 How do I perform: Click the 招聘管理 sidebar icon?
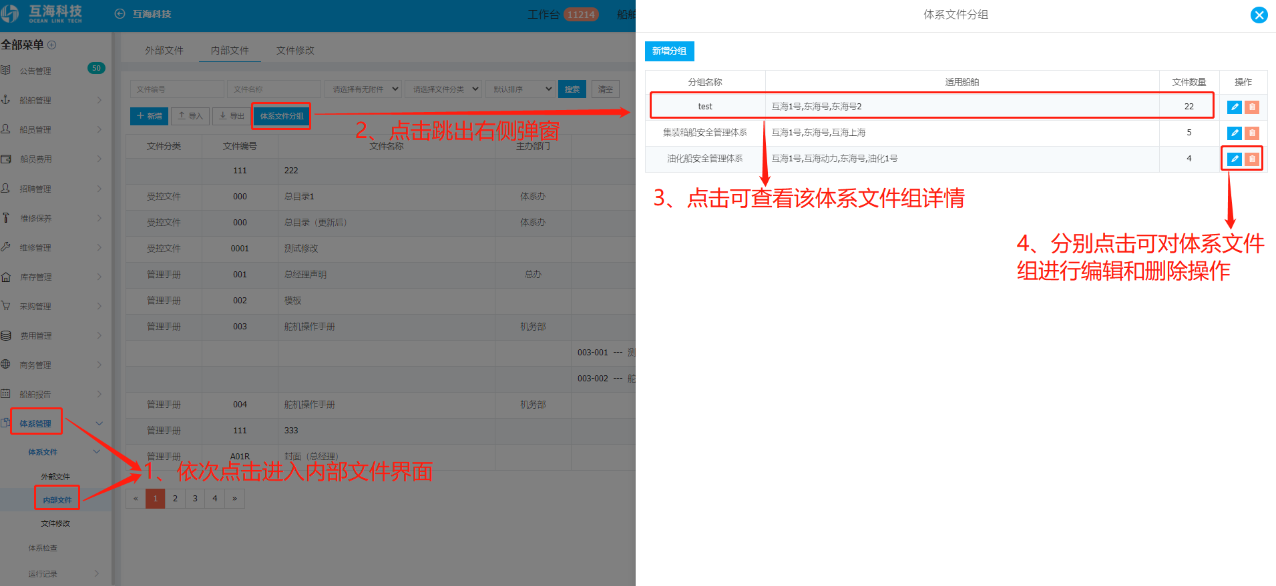point(5,188)
